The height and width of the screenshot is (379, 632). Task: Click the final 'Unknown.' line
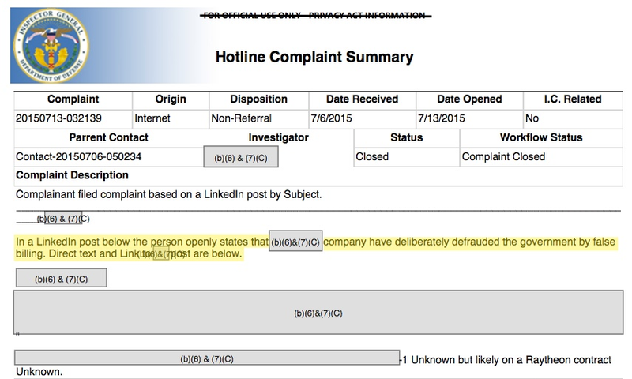[39, 372]
